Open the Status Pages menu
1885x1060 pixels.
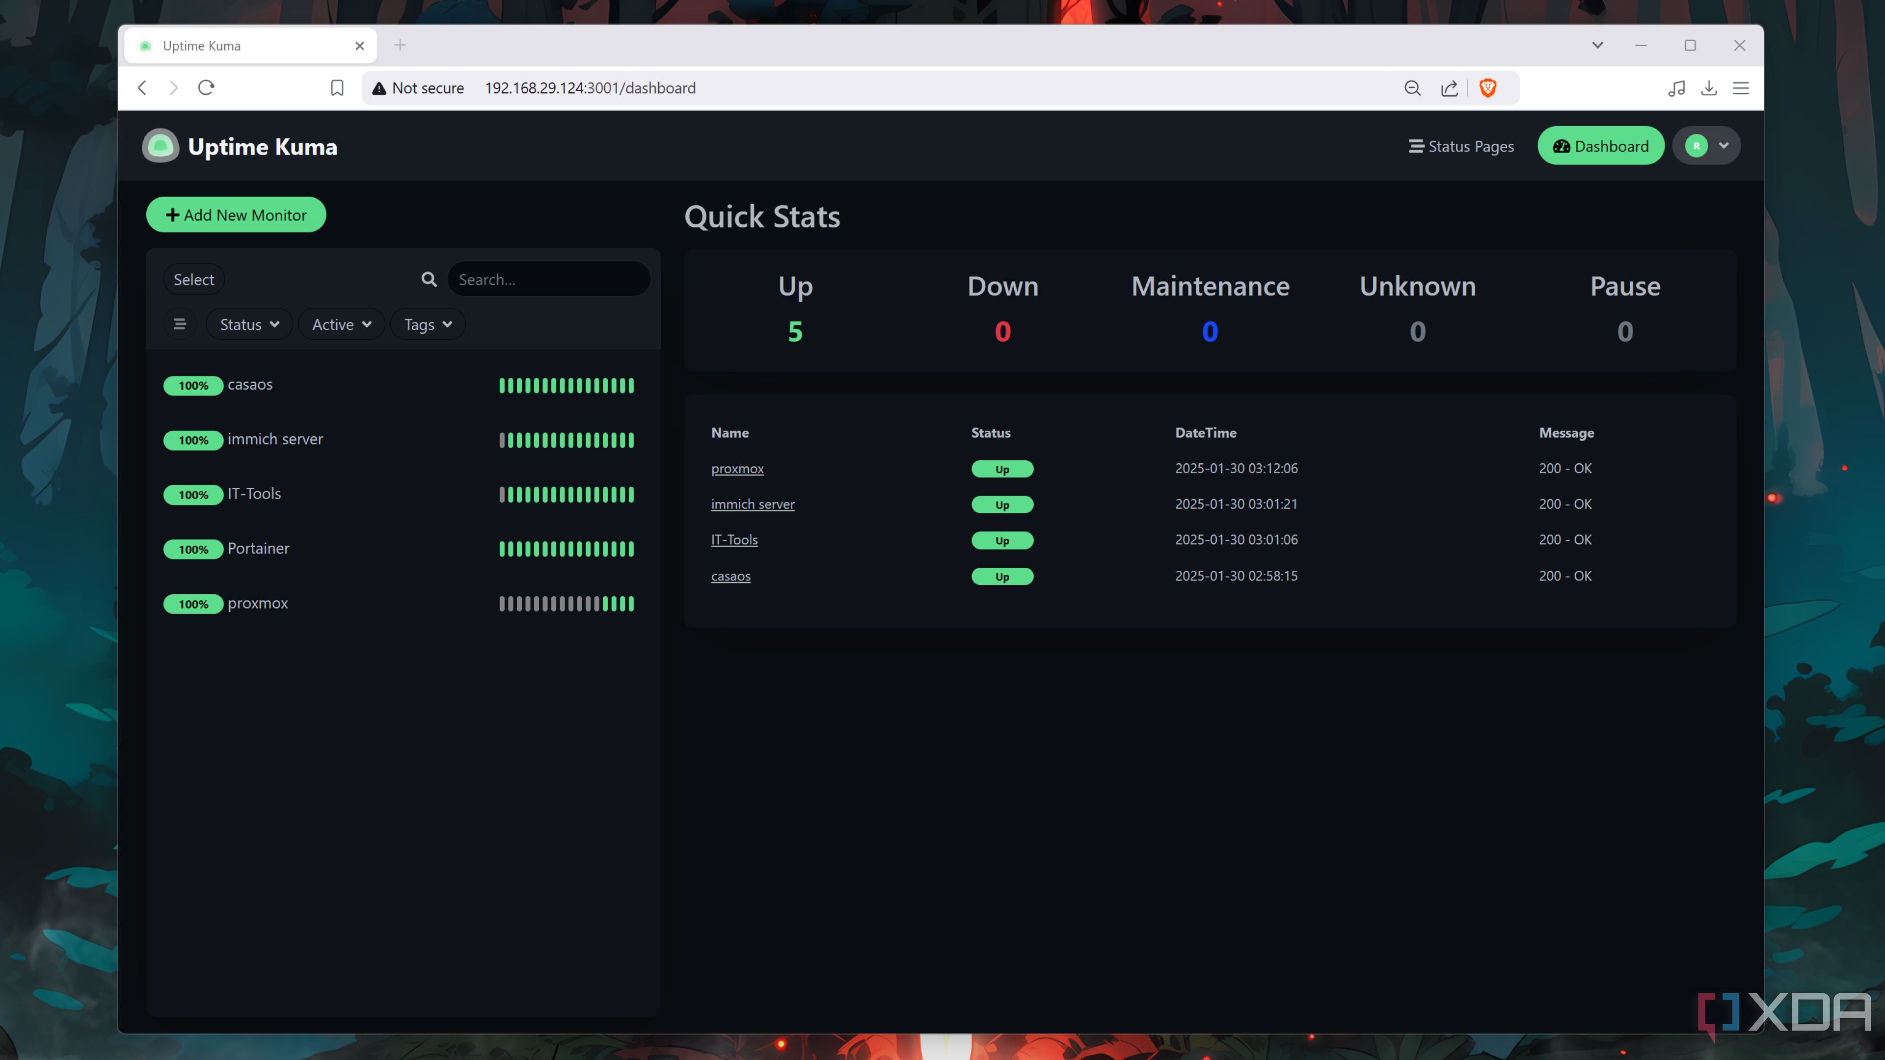(x=1460, y=146)
